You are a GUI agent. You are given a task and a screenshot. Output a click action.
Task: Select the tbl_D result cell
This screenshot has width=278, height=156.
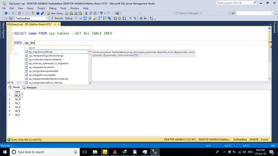[x=18, y=107]
